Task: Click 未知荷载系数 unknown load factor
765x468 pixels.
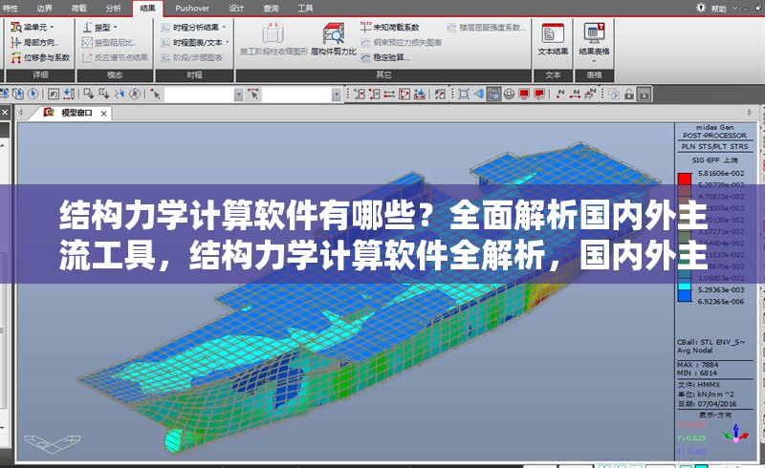Action: [390, 28]
